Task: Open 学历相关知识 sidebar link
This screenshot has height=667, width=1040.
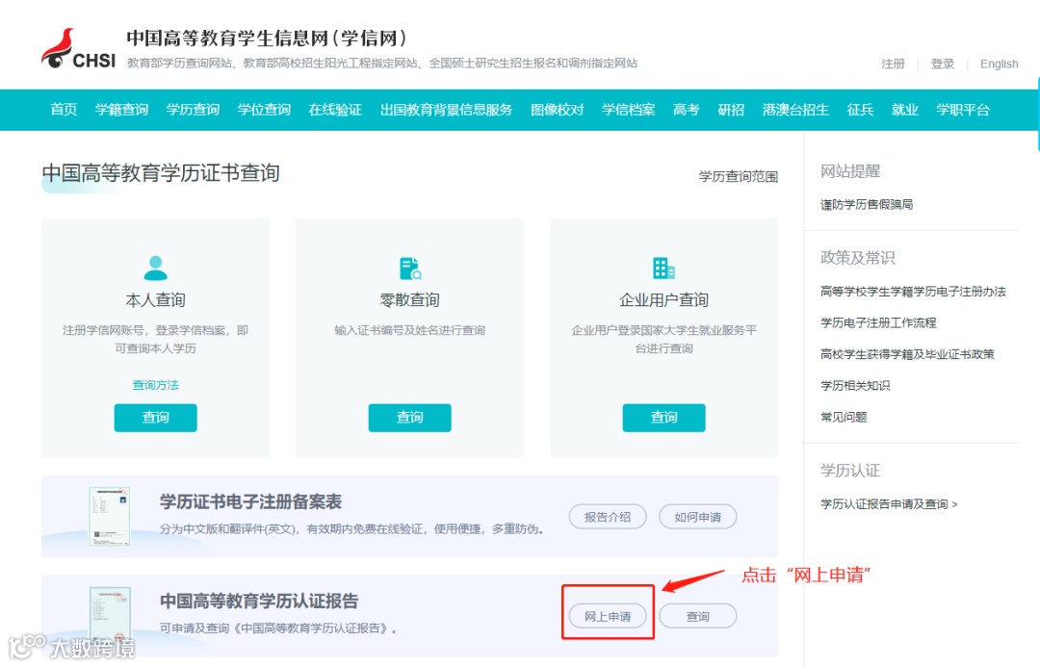Action: 855,385
